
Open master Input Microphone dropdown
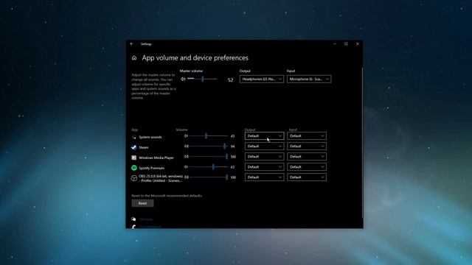tap(309, 79)
